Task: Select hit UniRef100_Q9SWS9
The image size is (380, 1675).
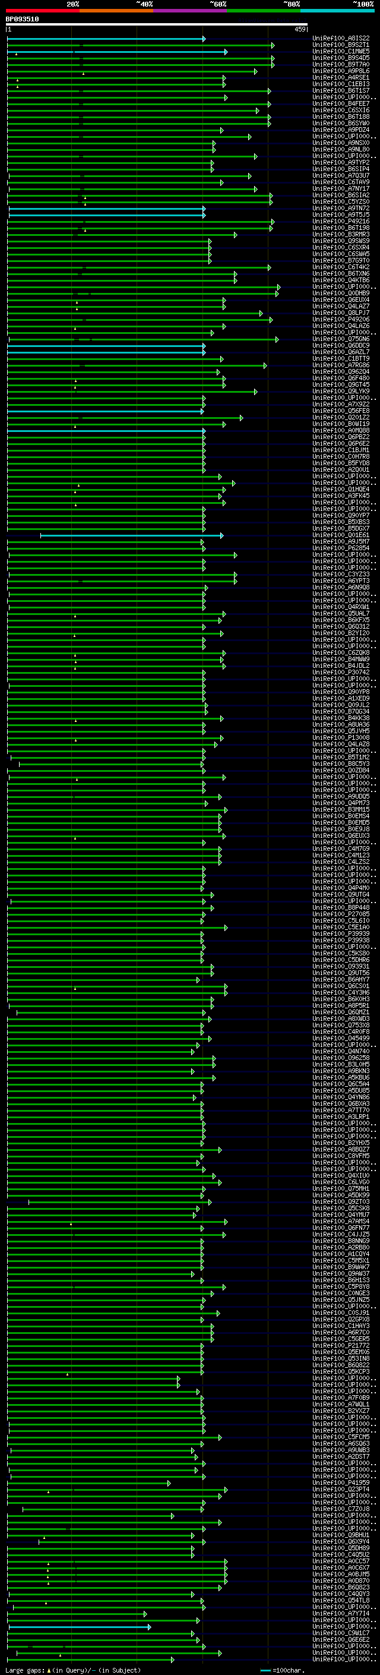Action: pos(341,241)
